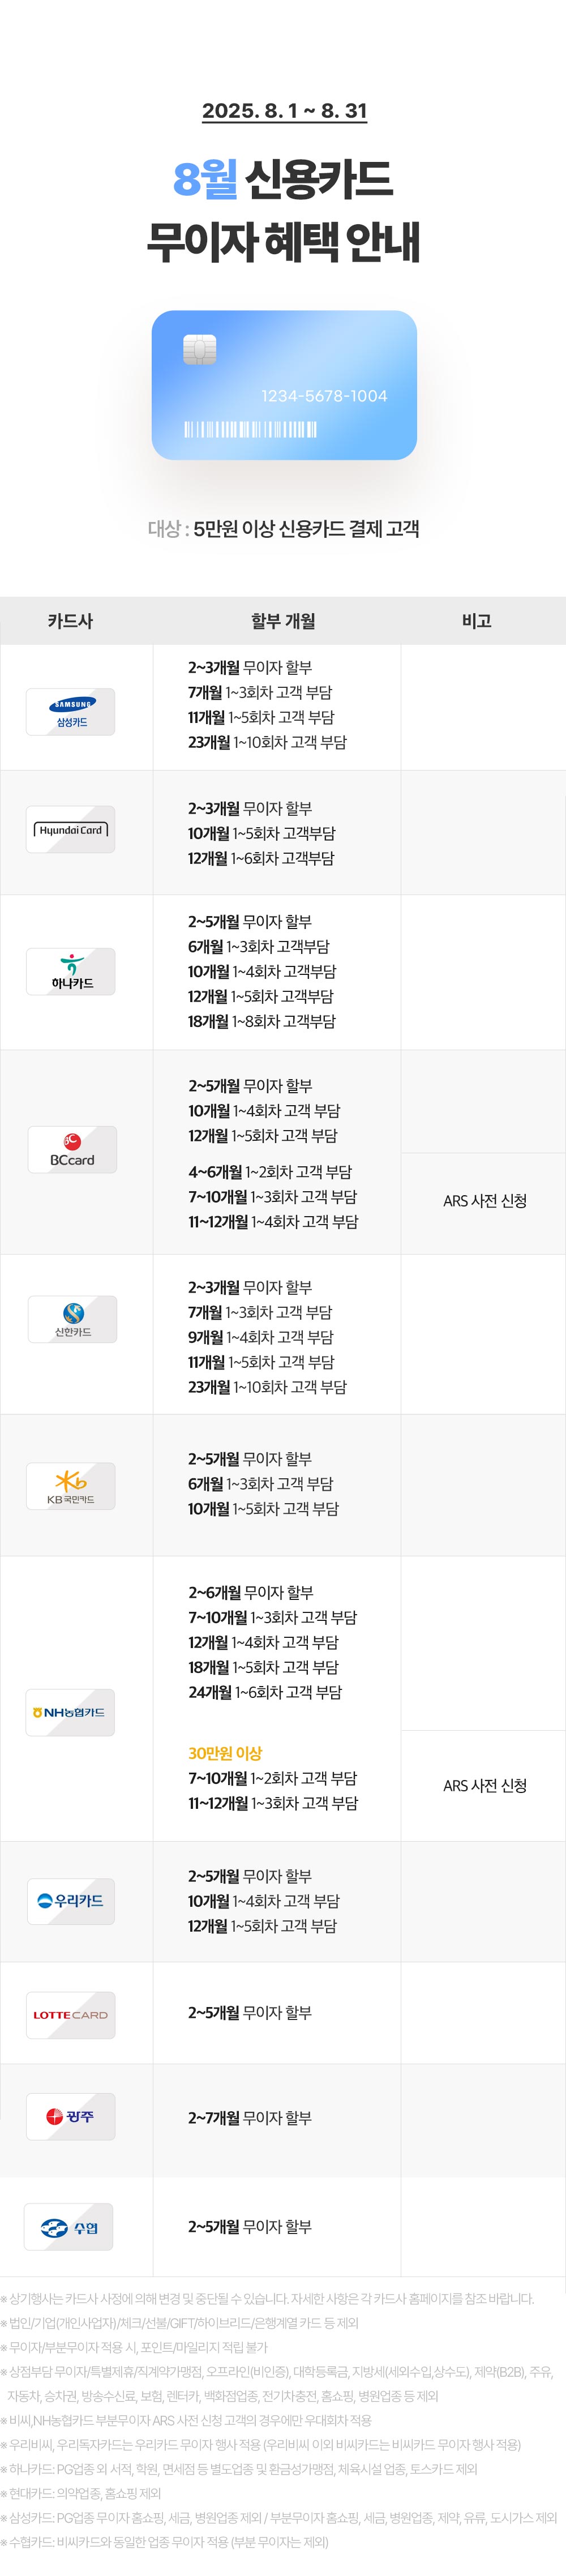Click the blue credit card illustration
This screenshot has width=566, height=2576.
click(x=284, y=385)
